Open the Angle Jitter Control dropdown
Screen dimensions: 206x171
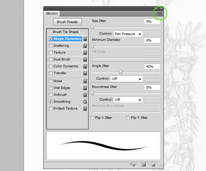(127, 79)
